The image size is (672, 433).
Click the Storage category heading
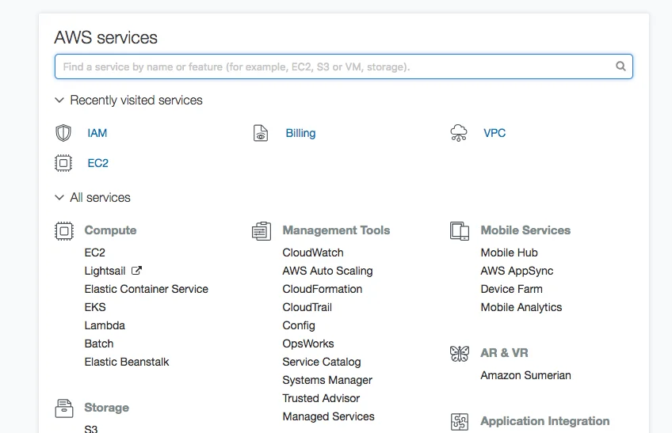(107, 408)
